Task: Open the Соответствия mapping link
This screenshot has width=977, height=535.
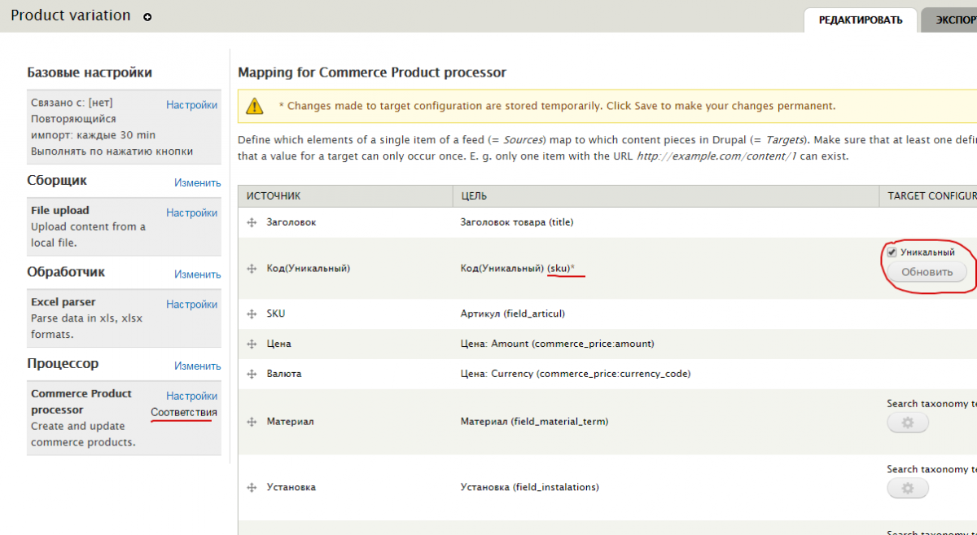Action: [184, 413]
